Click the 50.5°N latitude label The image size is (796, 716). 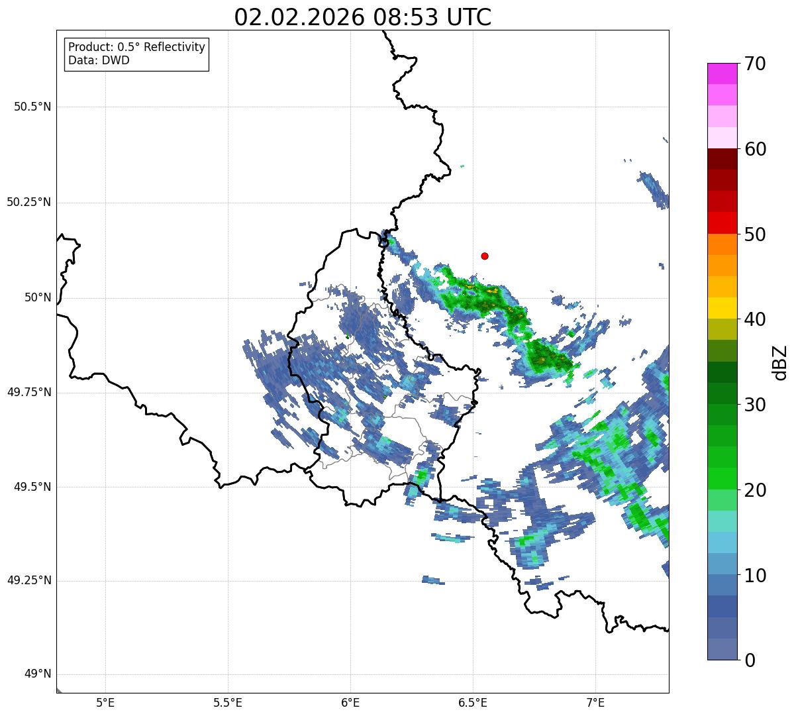pyautogui.click(x=32, y=107)
